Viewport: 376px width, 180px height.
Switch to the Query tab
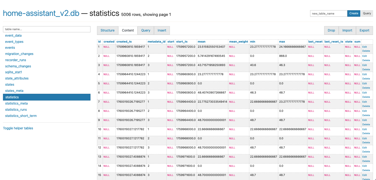coord(146,30)
